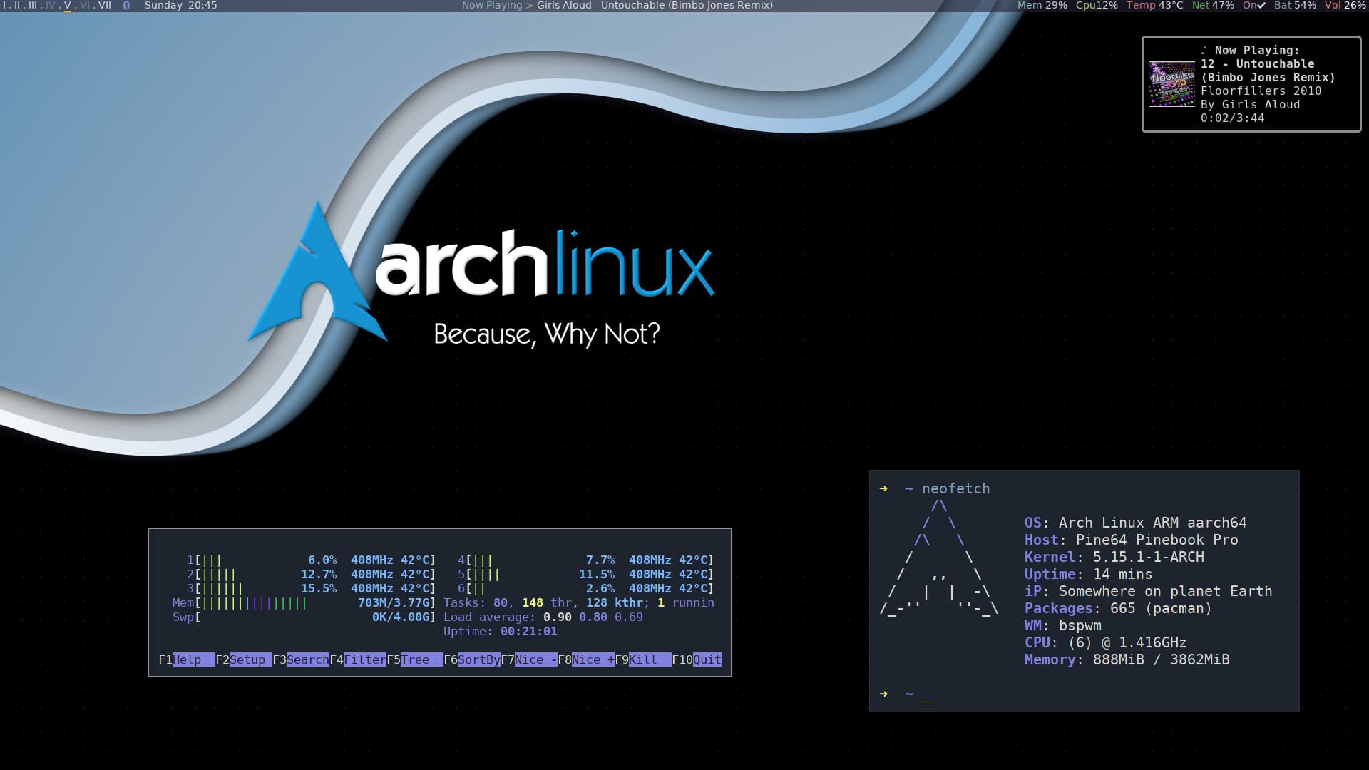Click CPU 2 usage meter in htop
The image size is (1369, 770).
(x=311, y=574)
